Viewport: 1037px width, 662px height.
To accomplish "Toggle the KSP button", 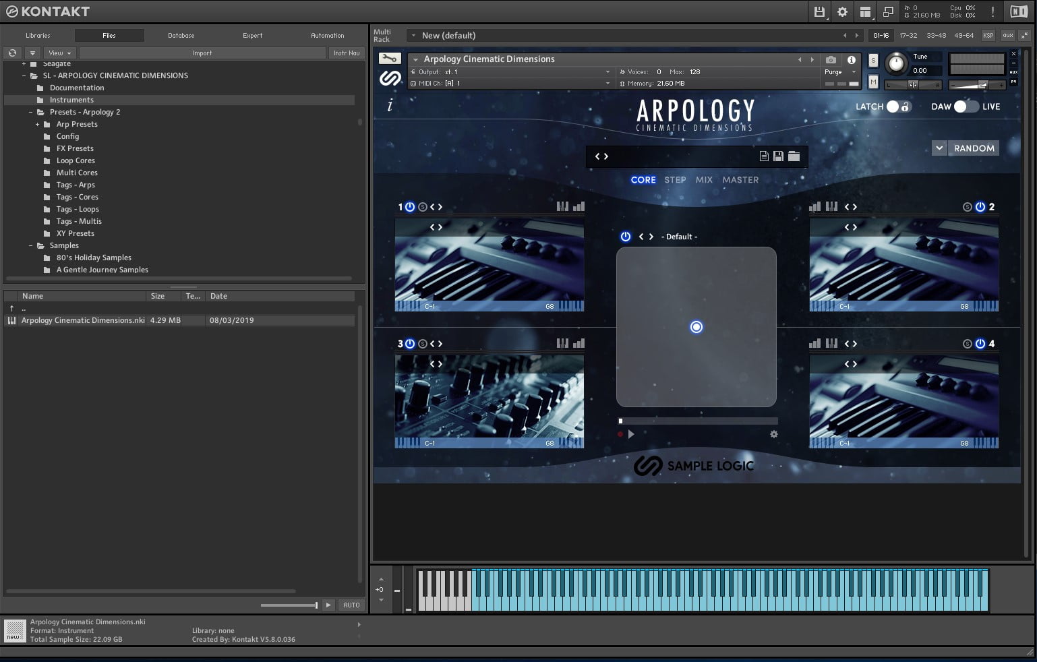I will click(988, 35).
